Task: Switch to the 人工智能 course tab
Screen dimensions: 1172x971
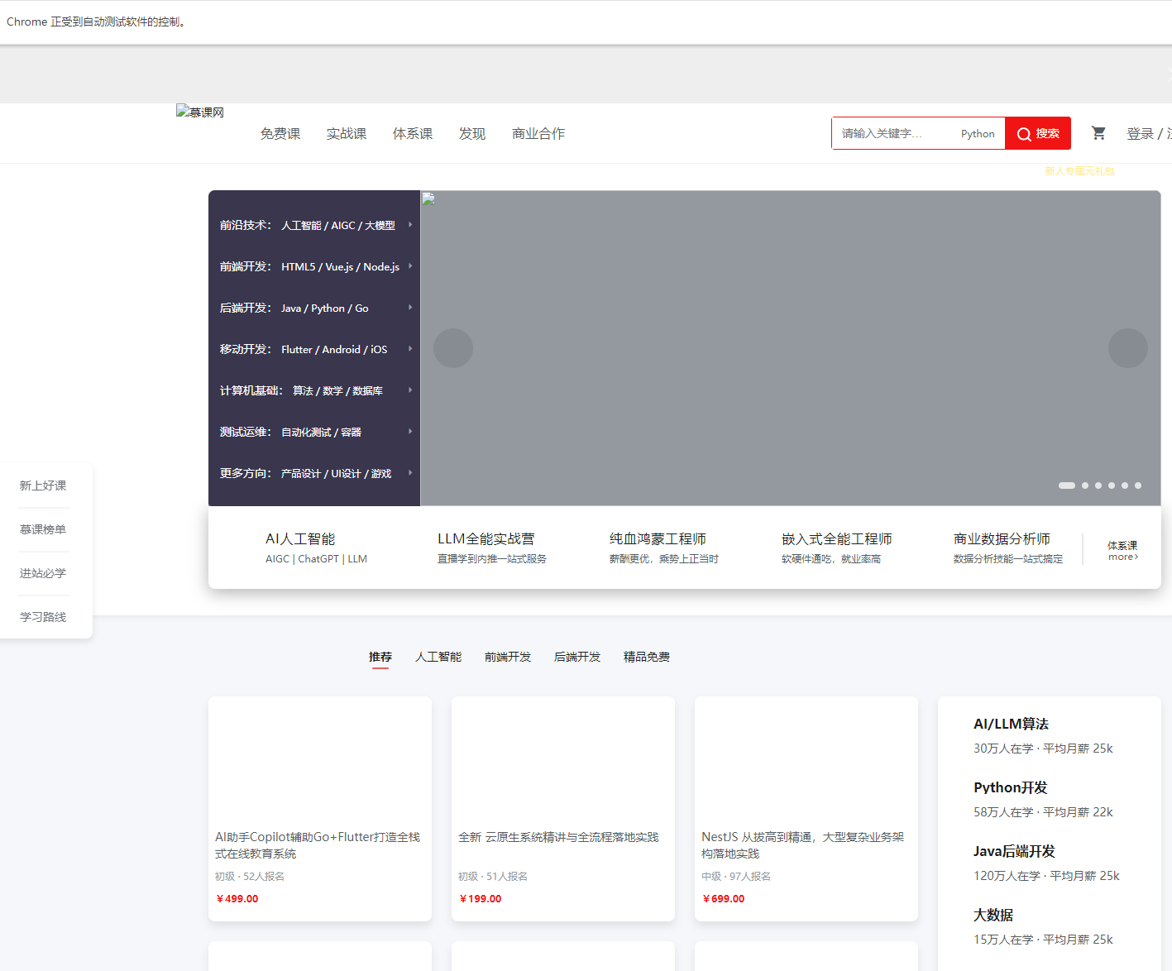Action: click(x=438, y=657)
